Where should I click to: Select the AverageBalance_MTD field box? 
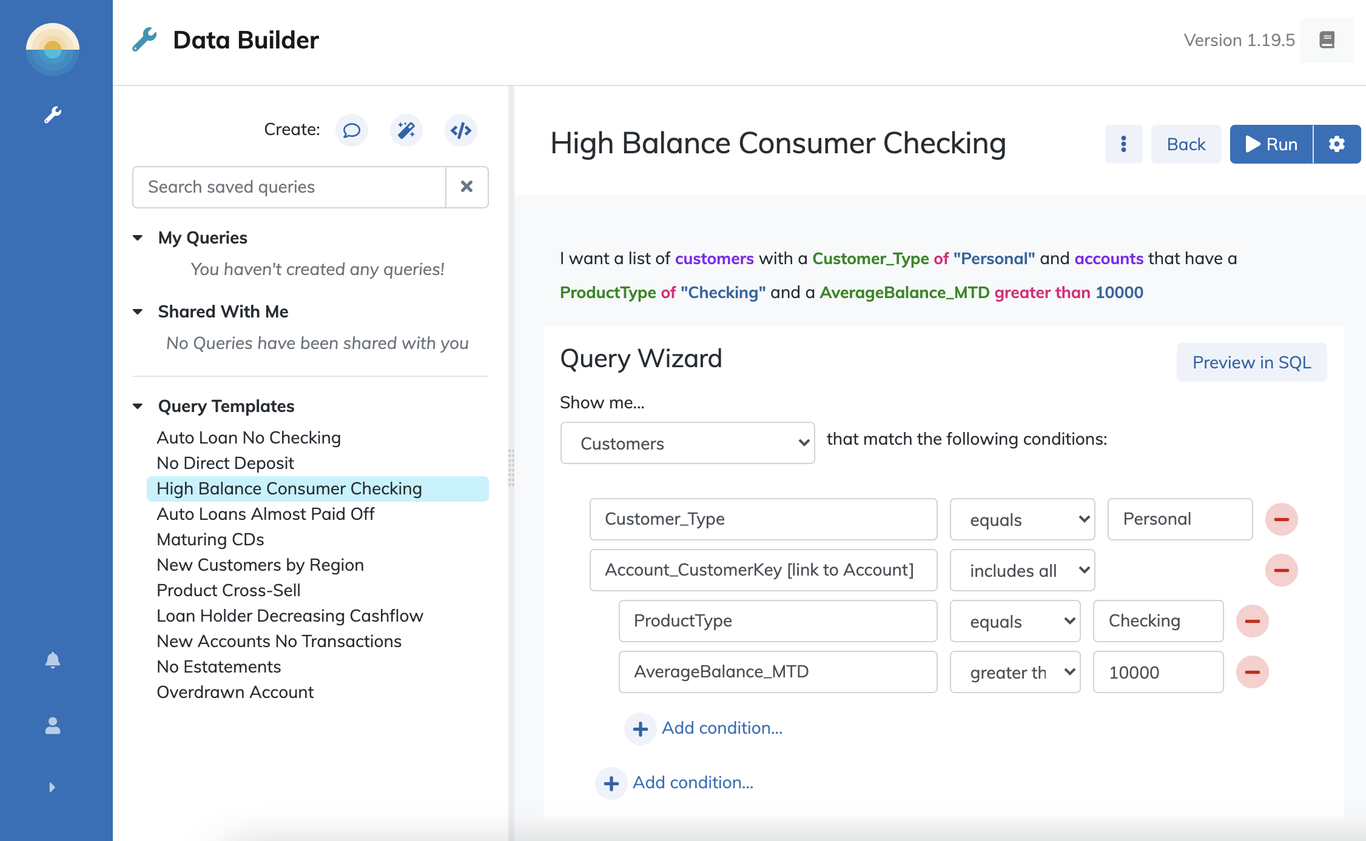[x=778, y=672]
